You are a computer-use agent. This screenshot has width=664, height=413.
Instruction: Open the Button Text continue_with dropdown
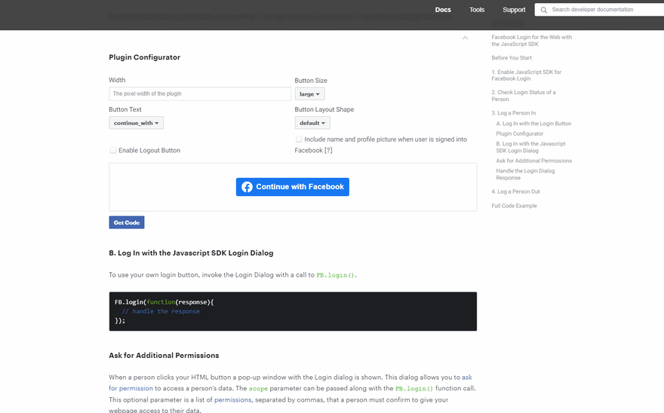click(x=136, y=123)
